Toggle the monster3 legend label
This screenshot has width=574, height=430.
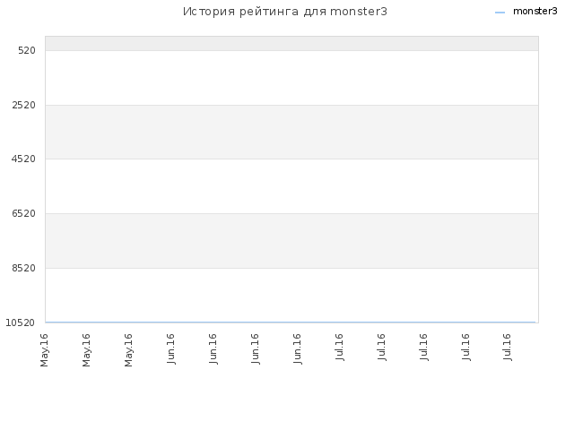pyautogui.click(x=535, y=12)
